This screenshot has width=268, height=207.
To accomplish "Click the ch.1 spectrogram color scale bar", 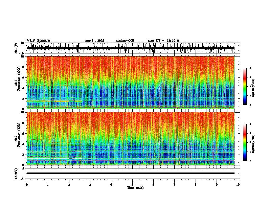I will click(245, 87).
